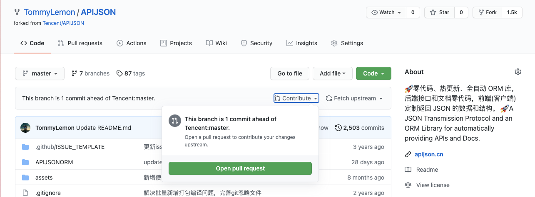The image size is (535, 197).
Task: Click TommyLemon's commit avatar thumbnail
Action: click(25, 128)
